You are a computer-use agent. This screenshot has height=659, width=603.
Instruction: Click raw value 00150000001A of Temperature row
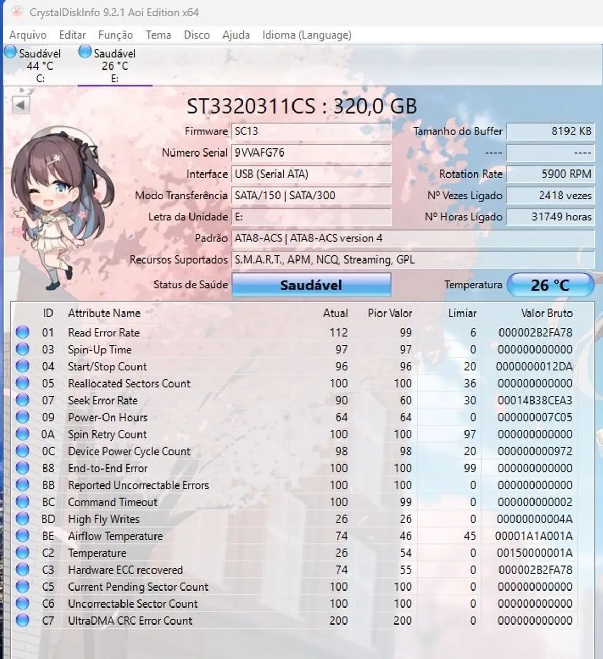(535, 553)
